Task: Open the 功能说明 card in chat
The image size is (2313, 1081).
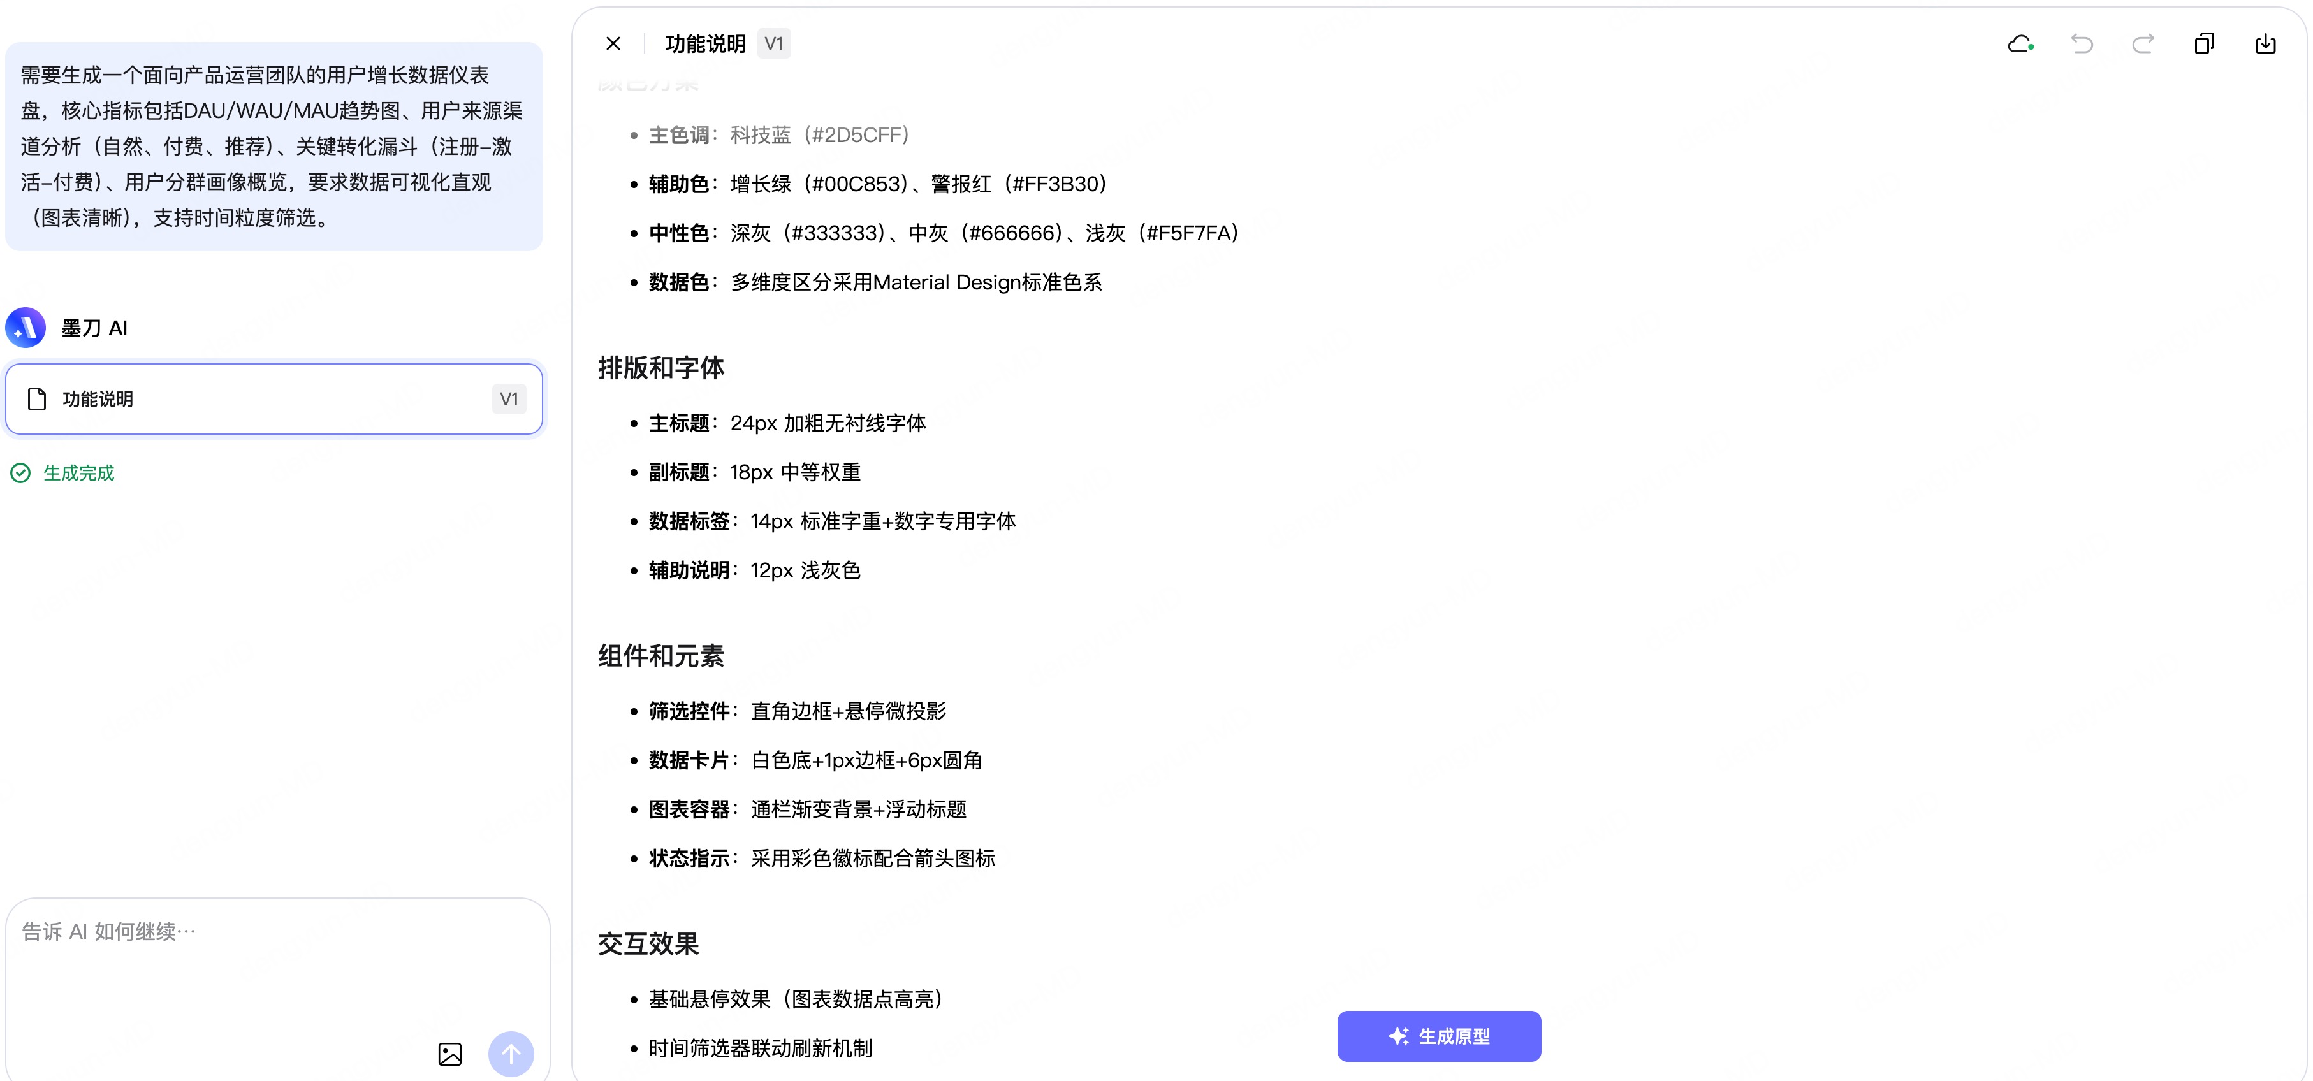Action: tap(274, 398)
